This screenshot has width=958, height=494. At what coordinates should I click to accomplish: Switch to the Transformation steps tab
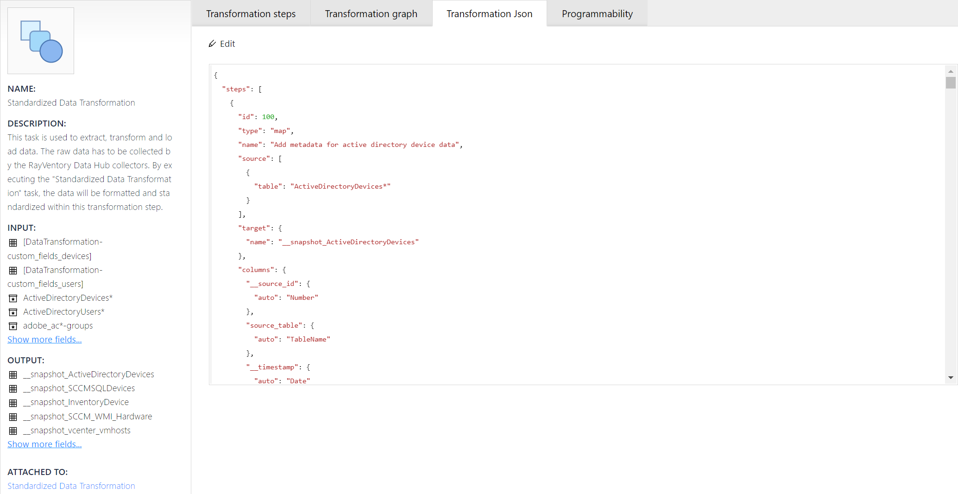(x=251, y=13)
